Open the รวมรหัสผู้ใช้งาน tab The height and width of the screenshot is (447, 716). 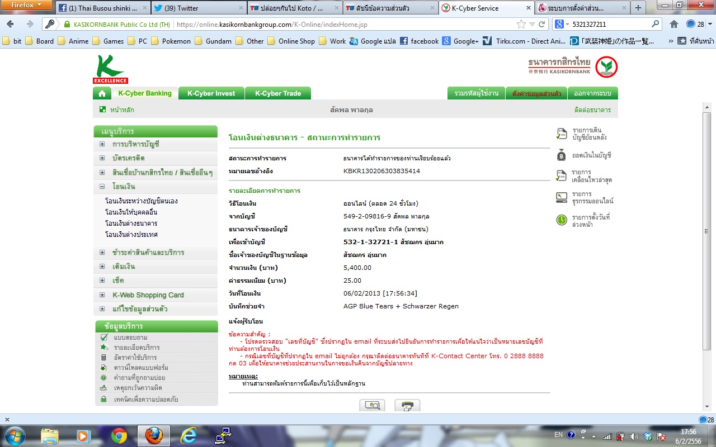click(x=477, y=93)
